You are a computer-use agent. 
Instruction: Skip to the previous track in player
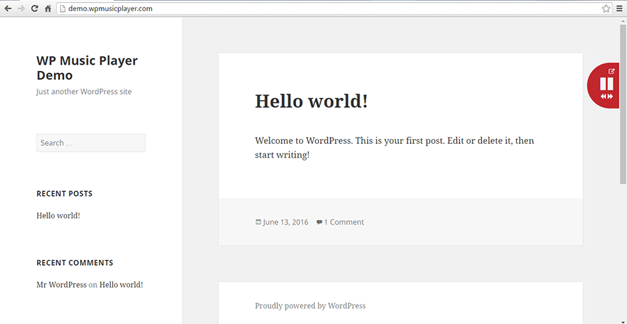click(x=603, y=96)
